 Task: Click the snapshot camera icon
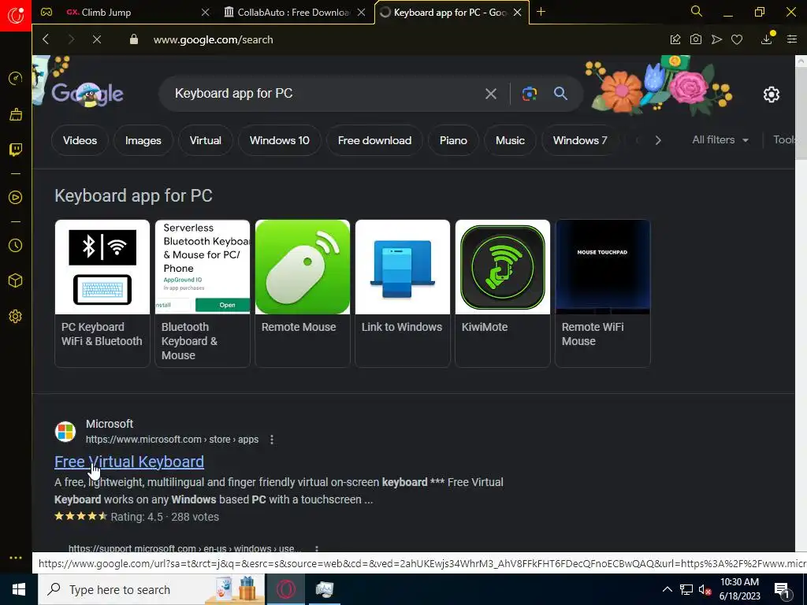point(696,39)
